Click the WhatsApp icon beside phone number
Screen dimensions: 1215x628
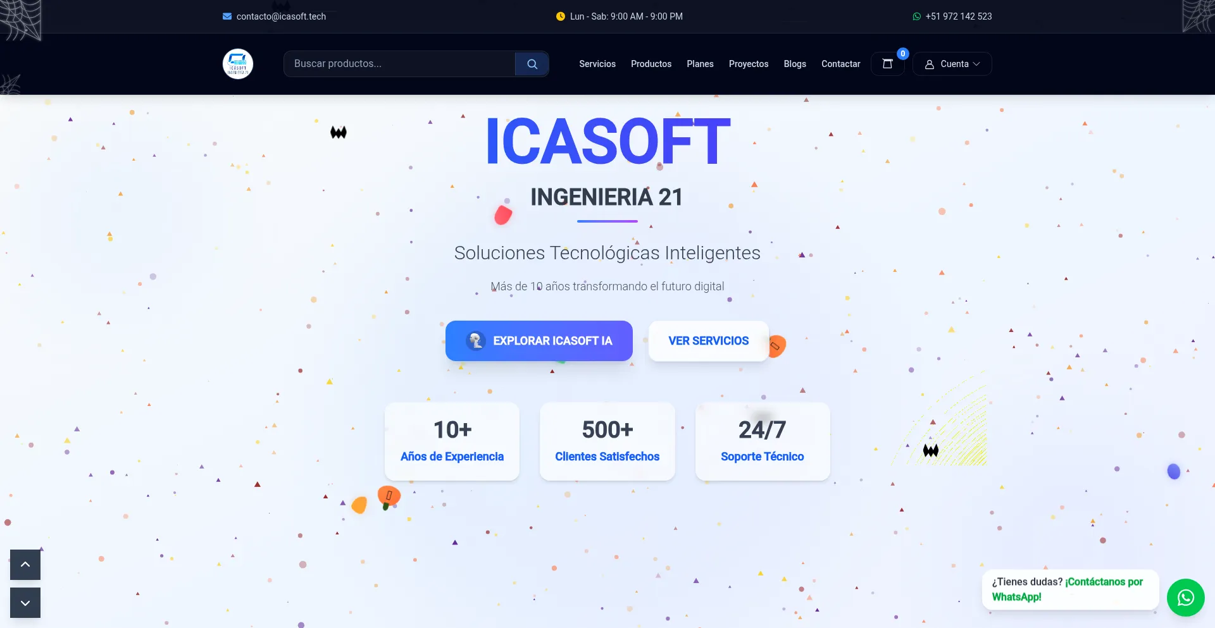tap(916, 16)
